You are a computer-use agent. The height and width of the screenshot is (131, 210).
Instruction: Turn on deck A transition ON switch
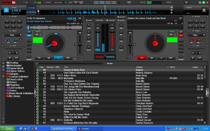coord(37,35)
